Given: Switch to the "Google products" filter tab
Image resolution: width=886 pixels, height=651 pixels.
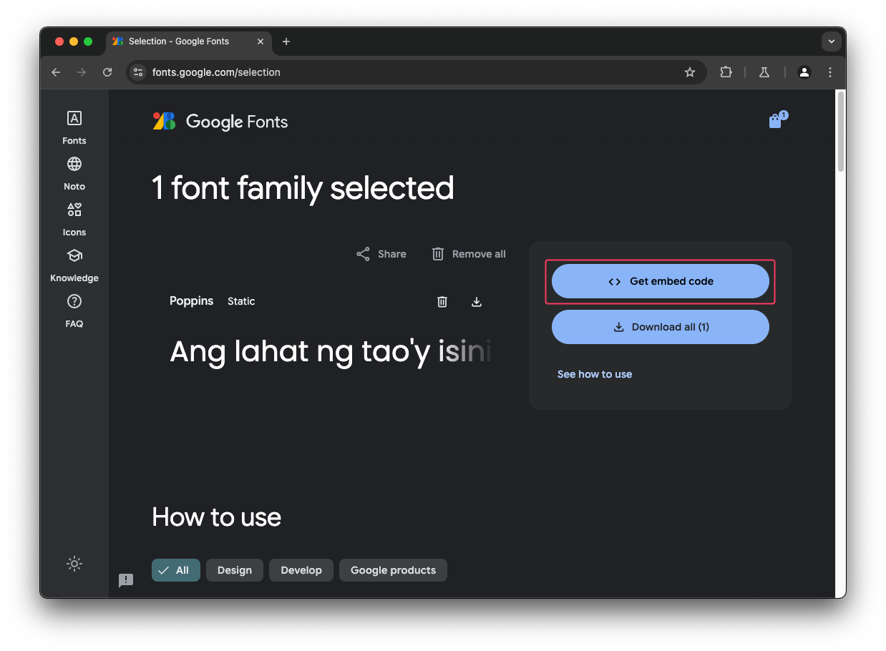Looking at the screenshot, I should [393, 570].
